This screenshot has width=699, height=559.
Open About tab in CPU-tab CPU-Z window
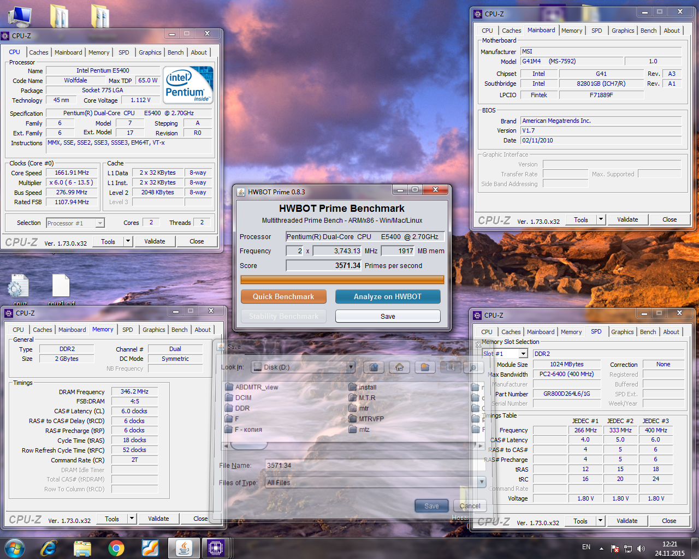[199, 52]
